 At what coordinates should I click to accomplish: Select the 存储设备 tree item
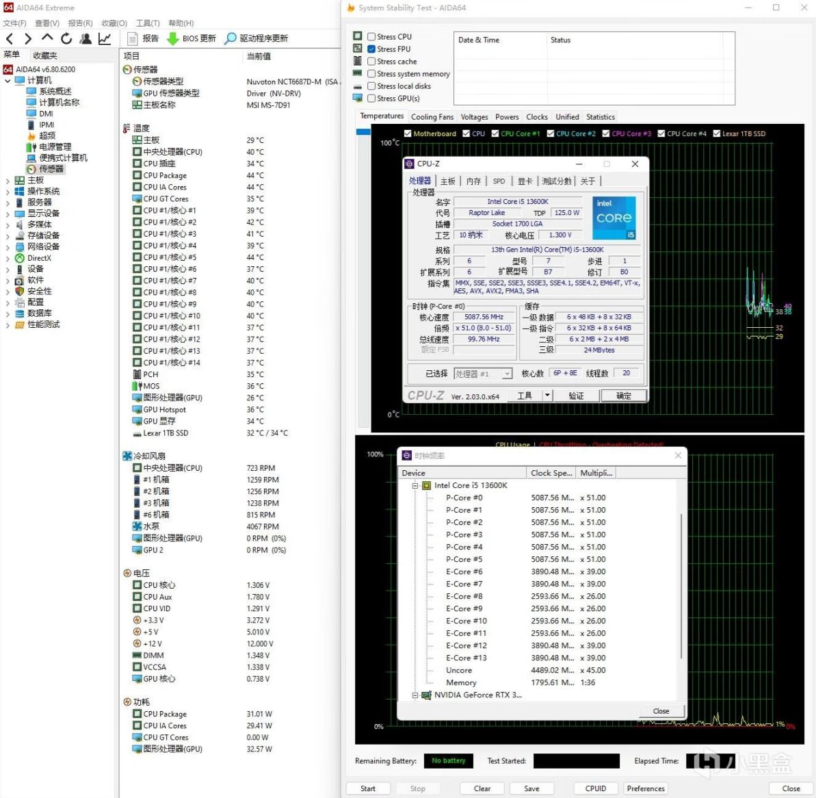click(43, 235)
